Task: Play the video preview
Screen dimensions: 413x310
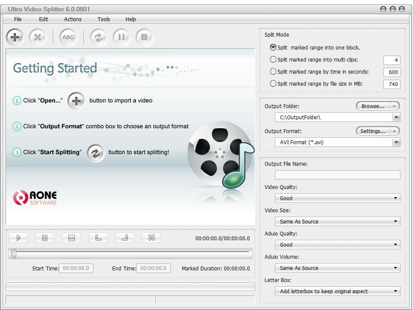Action: (18, 238)
